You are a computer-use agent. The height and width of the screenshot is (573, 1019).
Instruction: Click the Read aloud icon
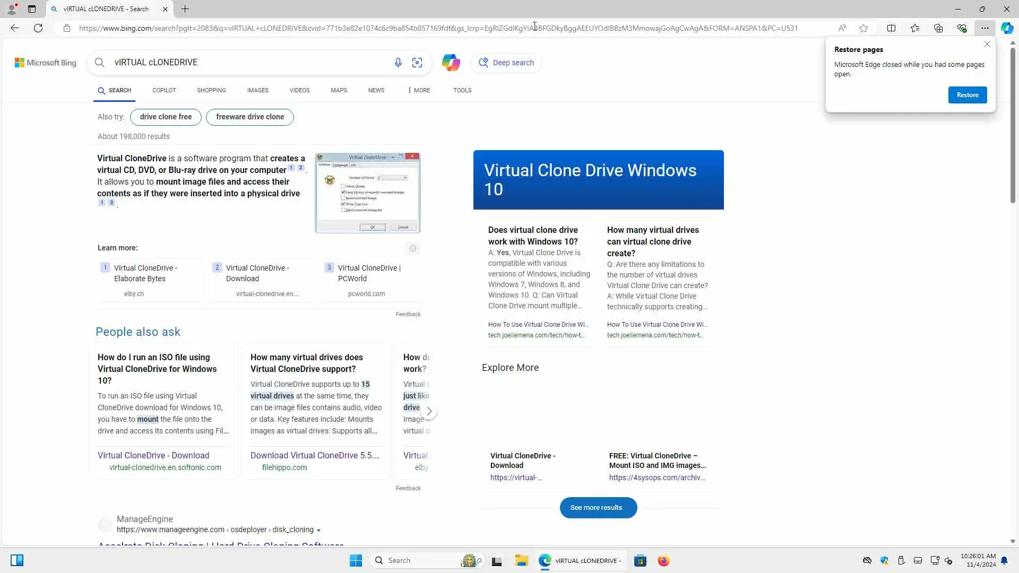tap(842, 28)
